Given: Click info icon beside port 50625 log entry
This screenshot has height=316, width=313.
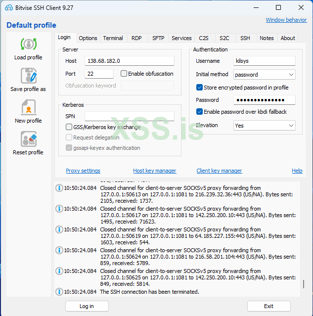Looking at the screenshot, I should [x=59, y=271].
